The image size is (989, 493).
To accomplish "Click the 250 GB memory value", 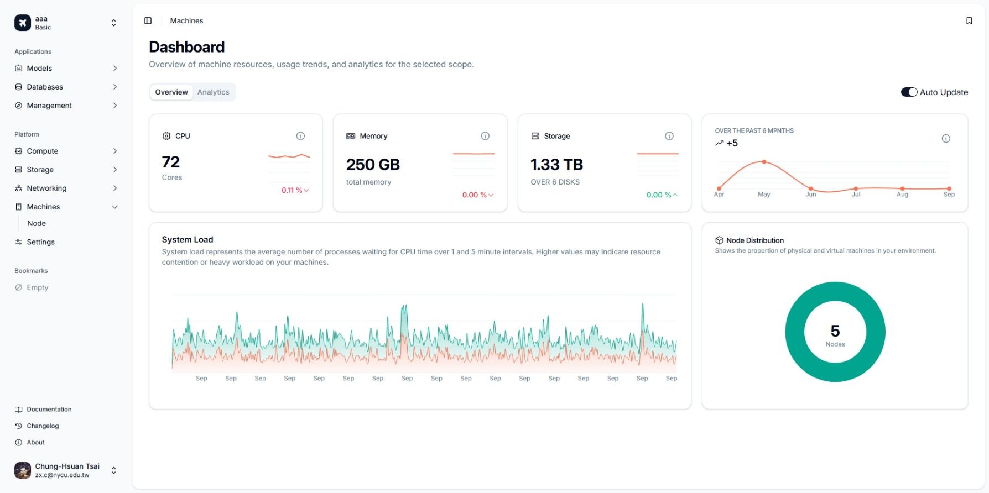I will 373,165.
